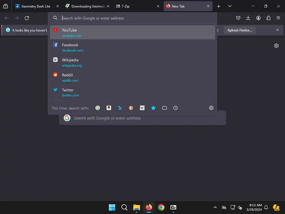Reload the page with the refresh icon
This screenshot has width=285, height=214.
coord(27,18)
